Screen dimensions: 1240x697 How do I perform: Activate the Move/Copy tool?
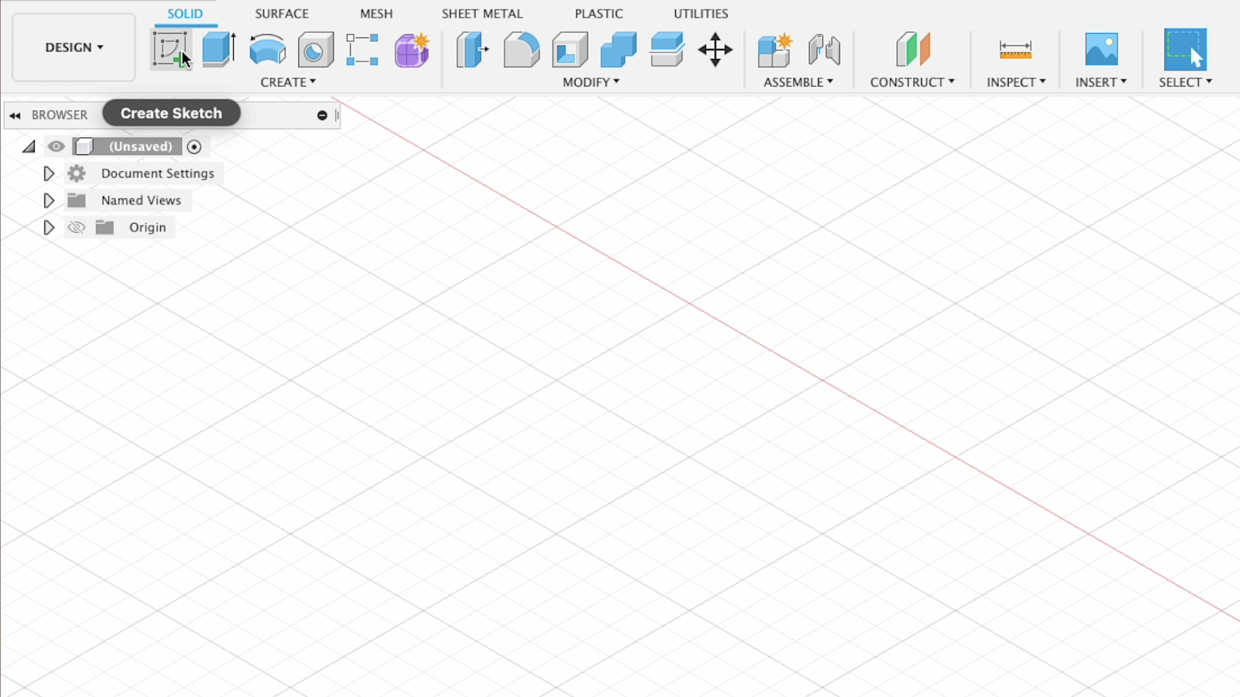click(716, 49)
